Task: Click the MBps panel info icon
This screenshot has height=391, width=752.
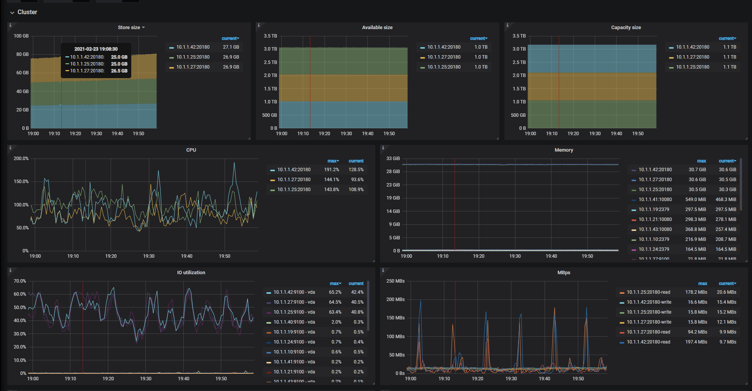Action: [x=383, y=270]
